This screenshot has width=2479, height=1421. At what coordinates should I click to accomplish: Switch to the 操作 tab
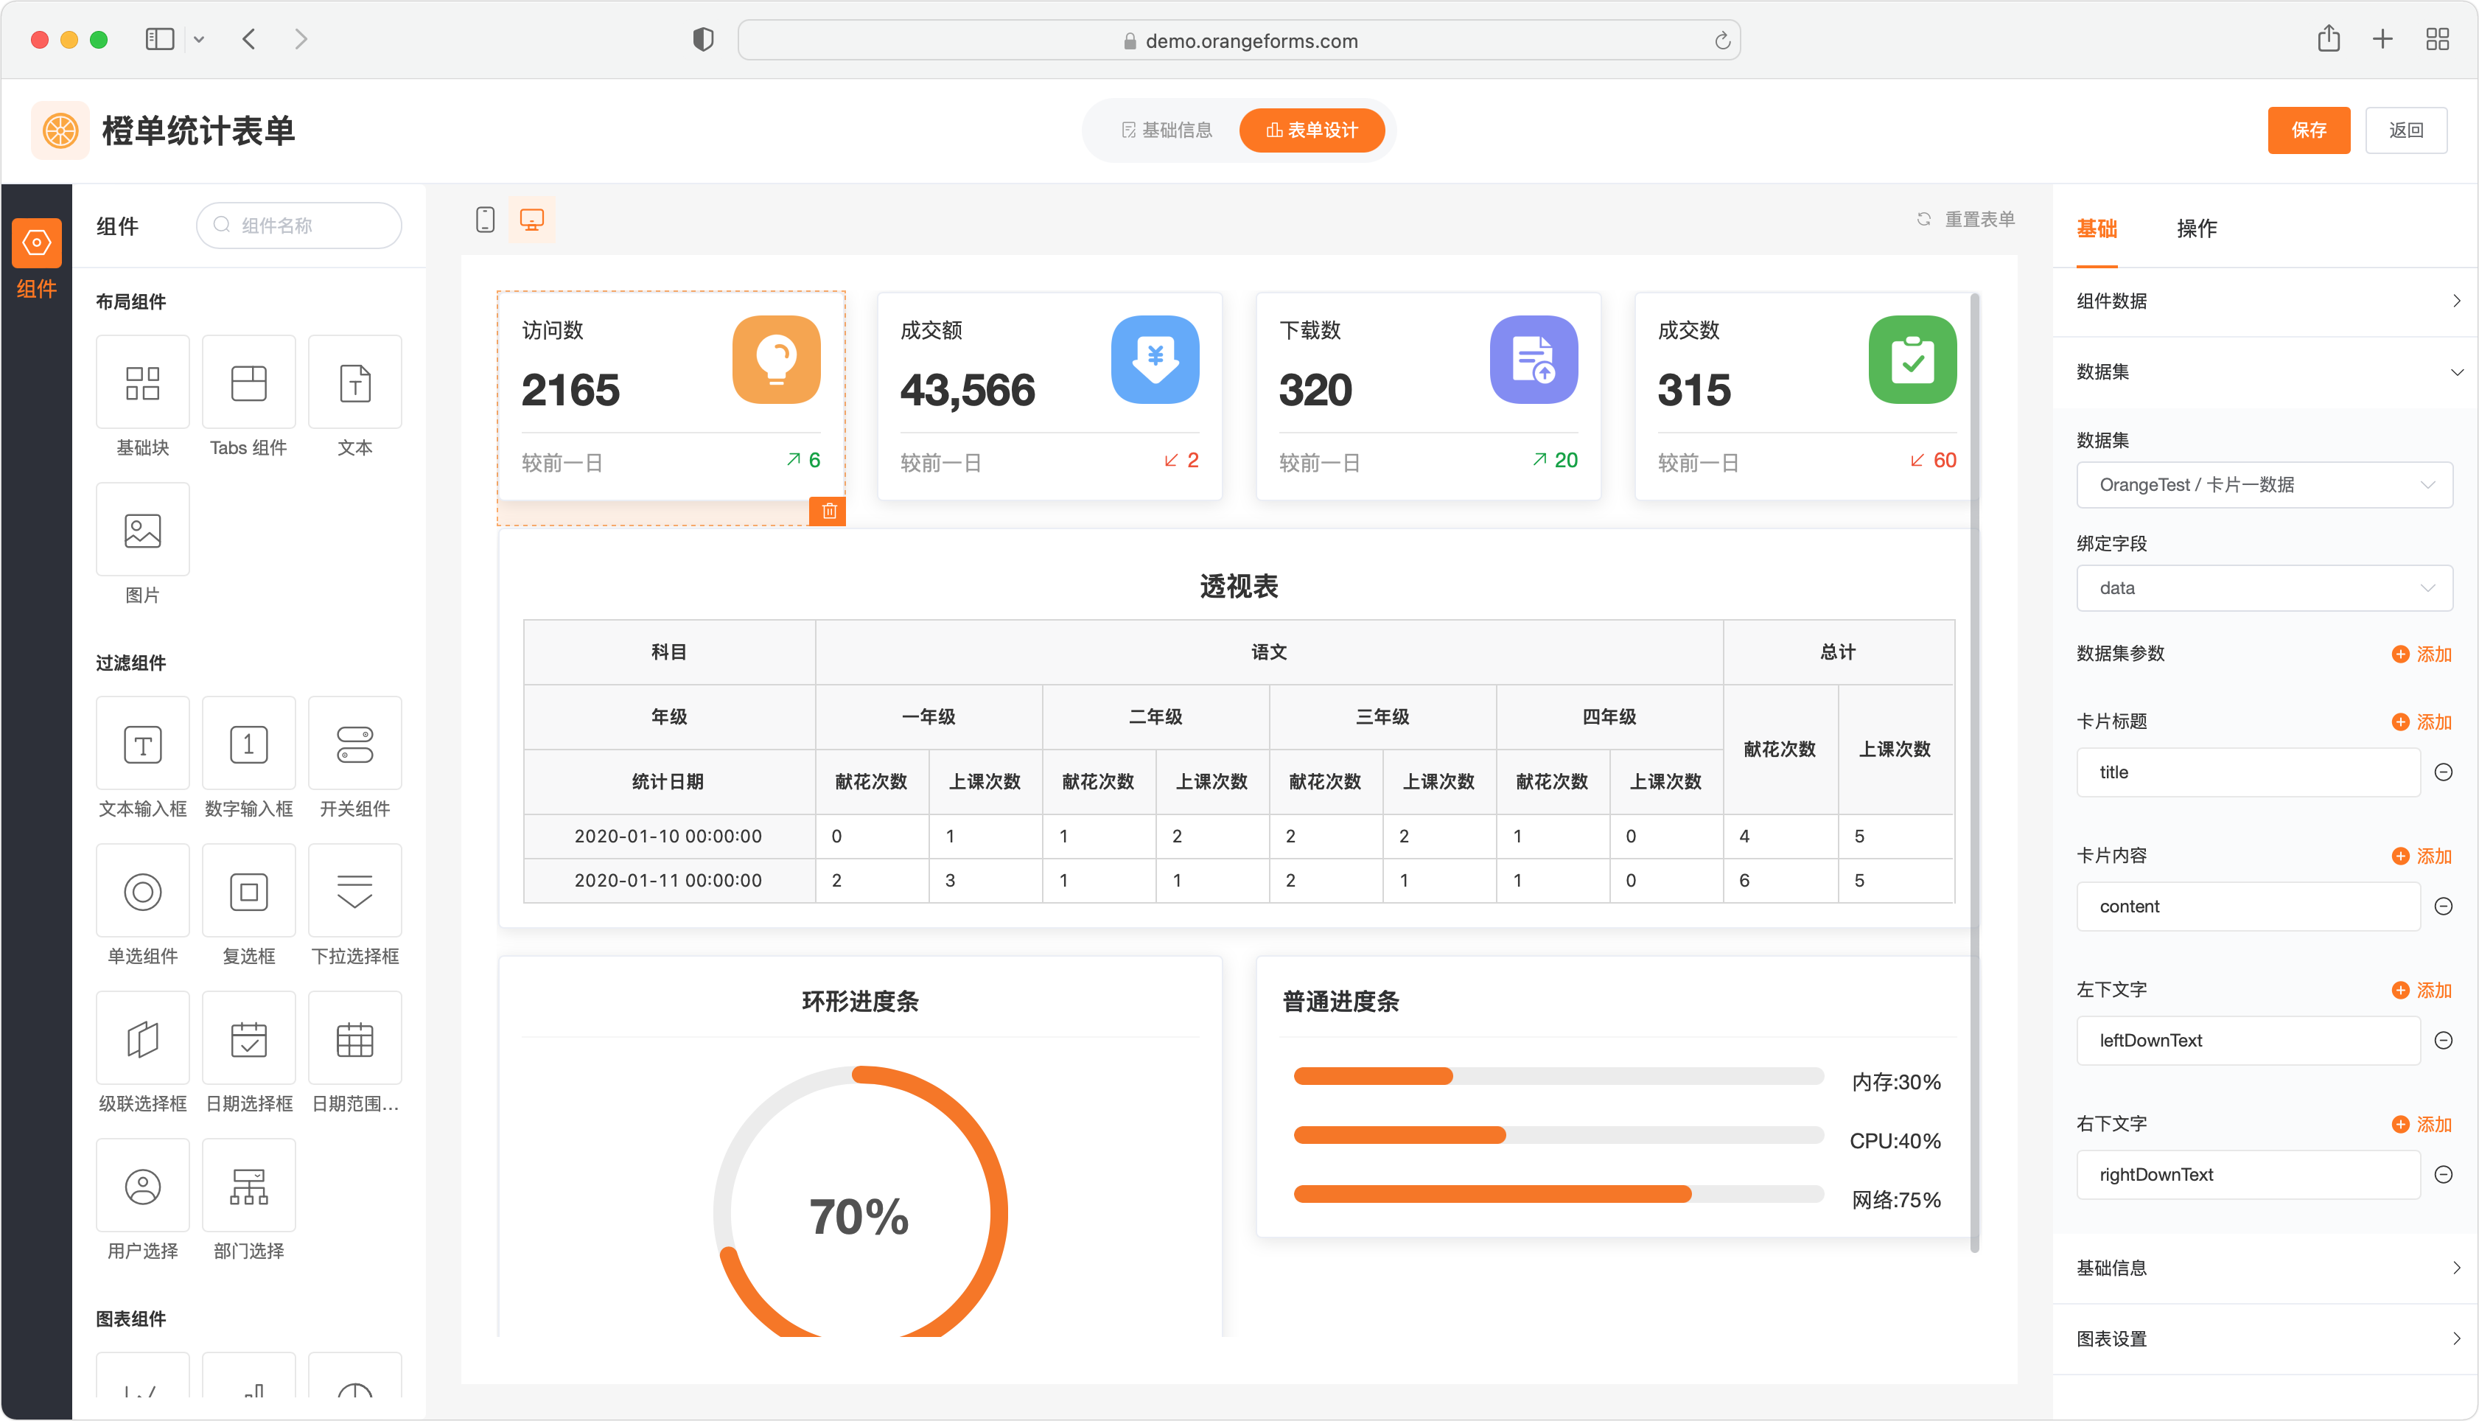2196,228
